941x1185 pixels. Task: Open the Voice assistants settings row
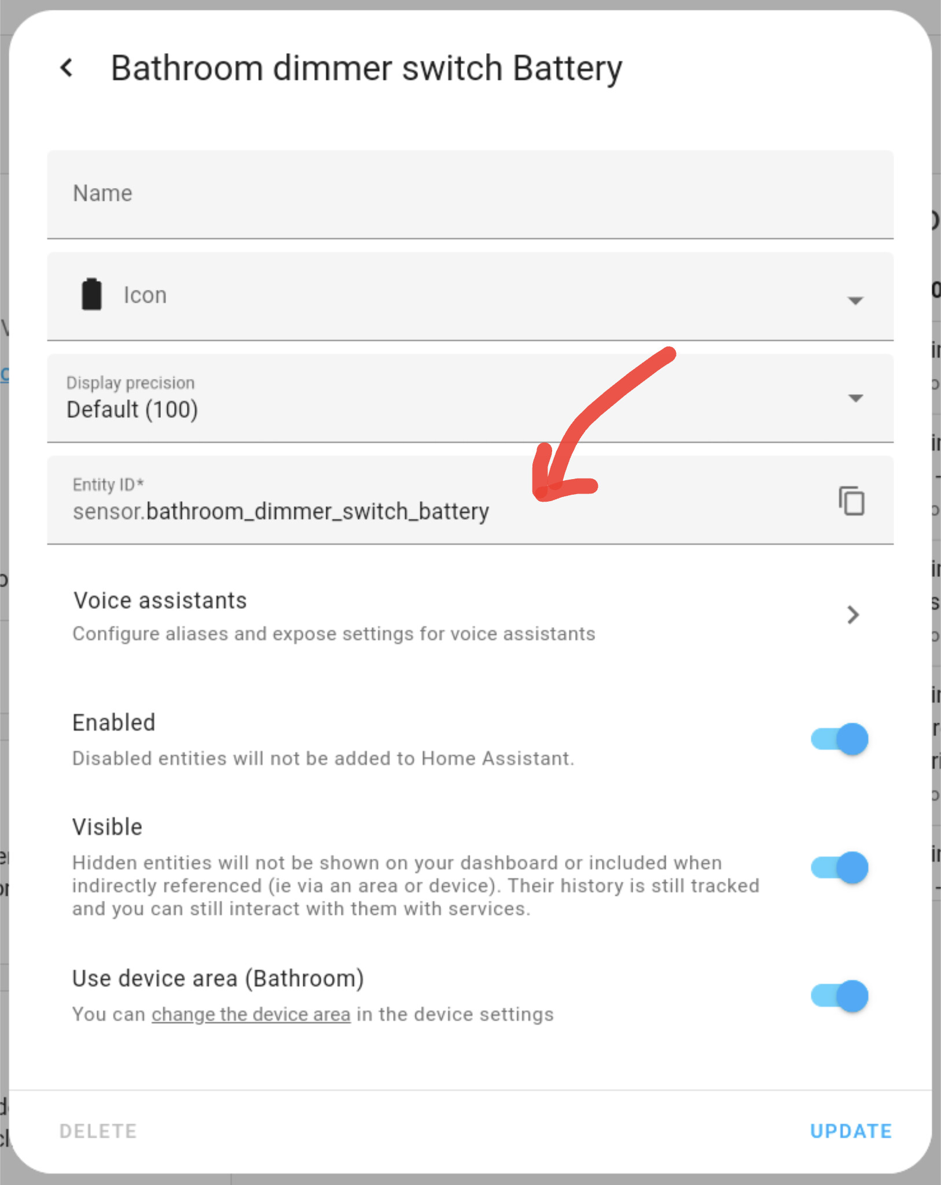pos(470,616)
